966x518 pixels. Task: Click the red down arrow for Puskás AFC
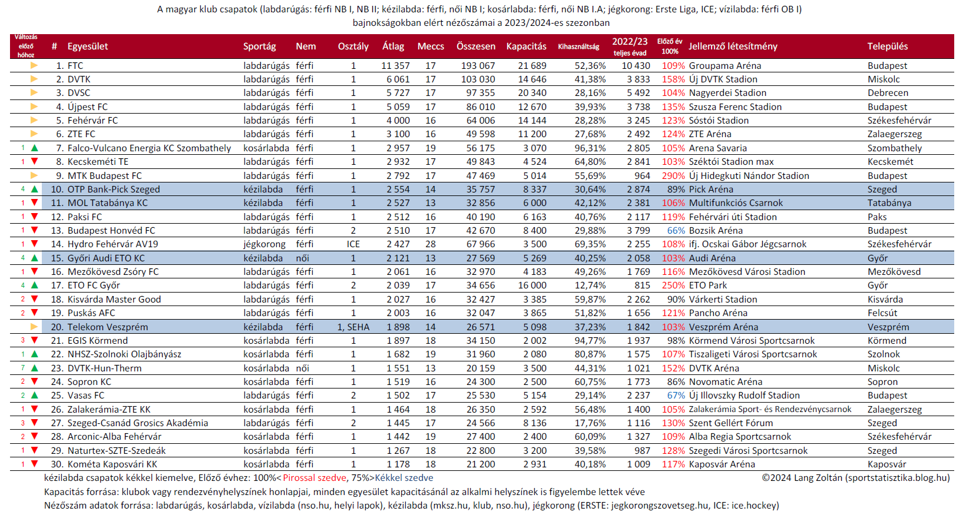coord(34,313)
